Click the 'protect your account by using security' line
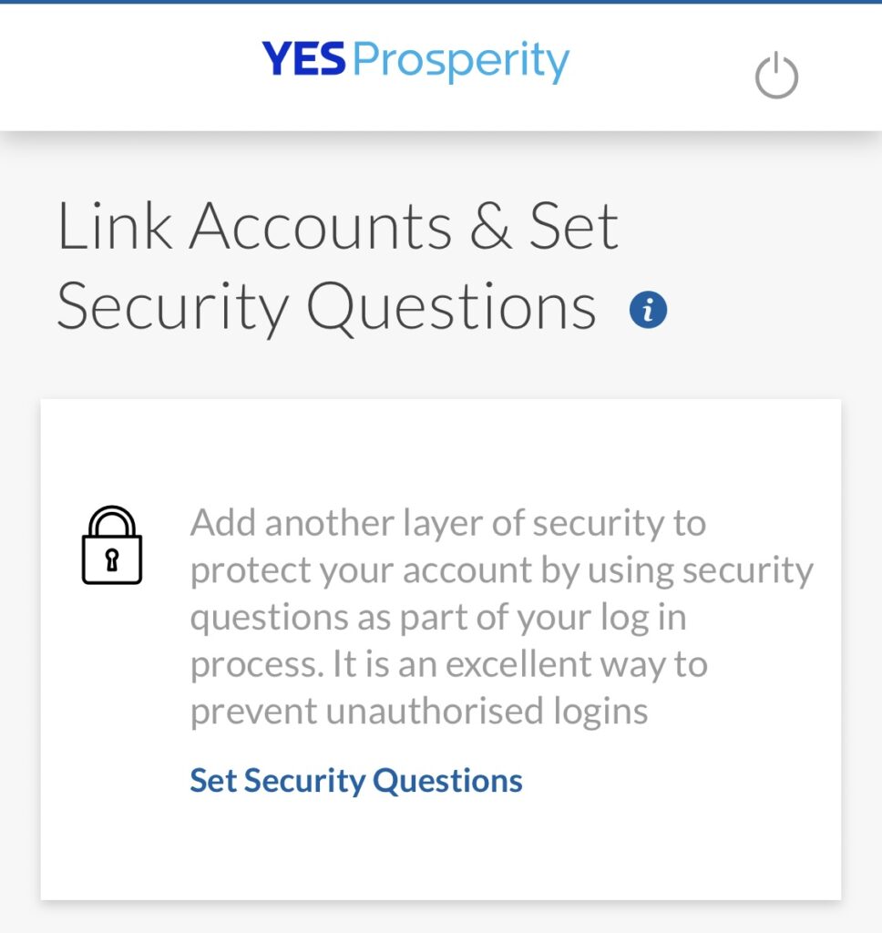This screenshot has width=882, height=933. 502,570
